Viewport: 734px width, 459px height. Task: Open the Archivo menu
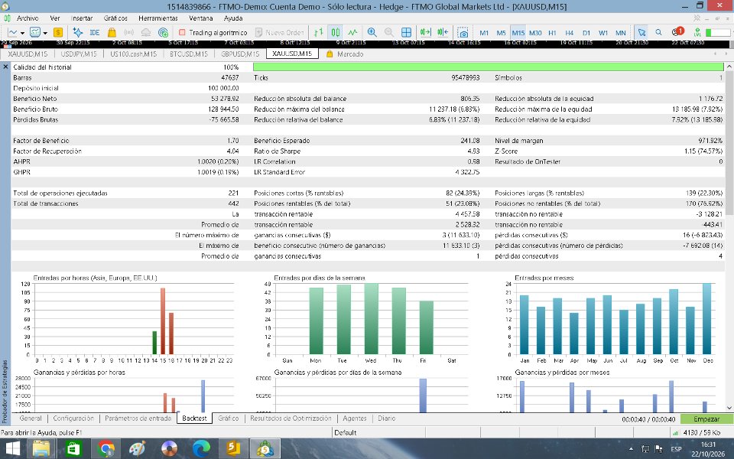pos(28,18)
